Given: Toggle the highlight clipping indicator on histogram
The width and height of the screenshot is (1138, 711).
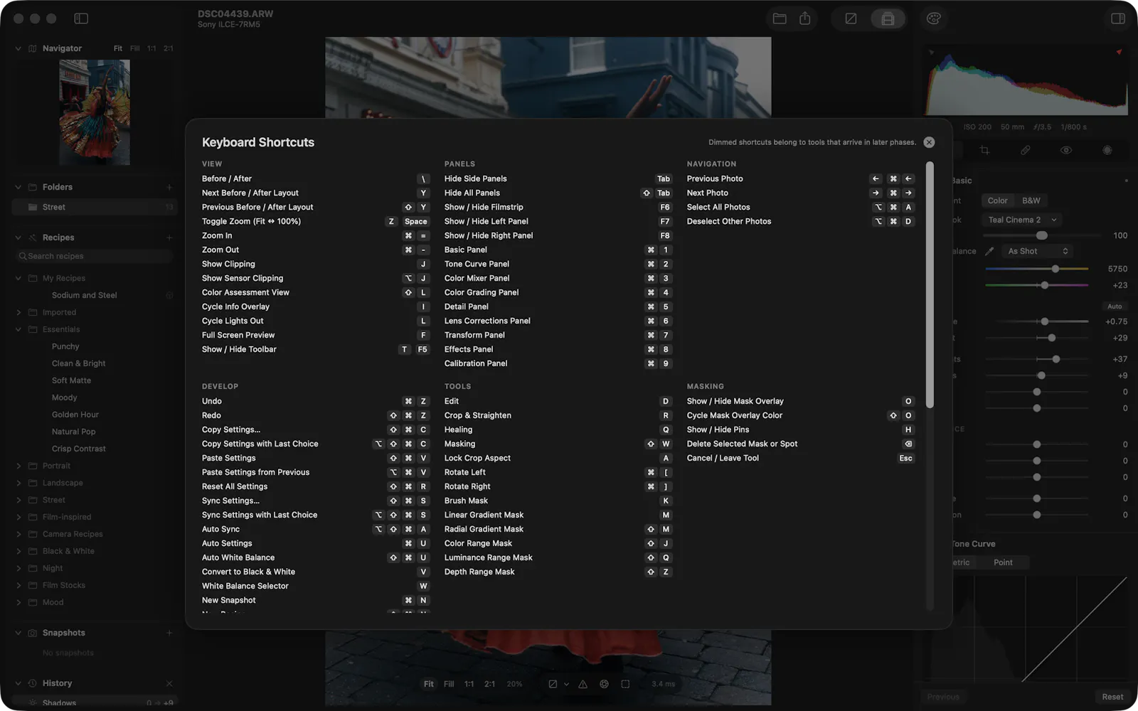Looking at the screenshot, I should [x=1119, y=52].
